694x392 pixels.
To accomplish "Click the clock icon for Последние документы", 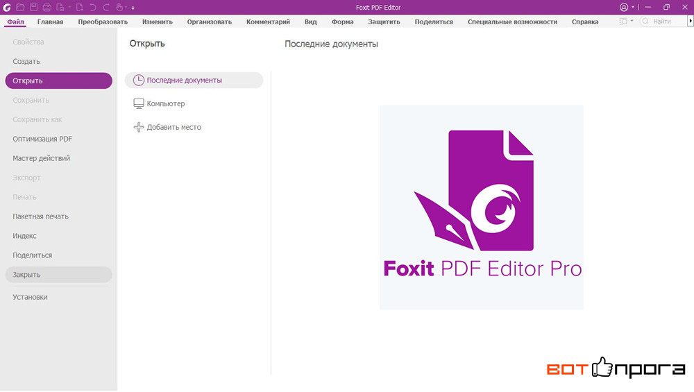I will coord(139,80).
